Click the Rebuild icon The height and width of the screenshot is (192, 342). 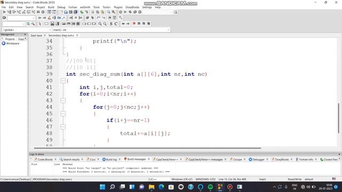tap(135, 12)
